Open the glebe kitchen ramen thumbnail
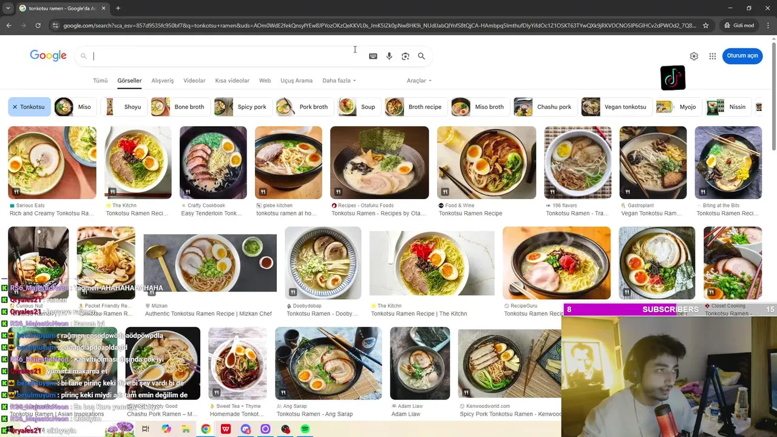Image resolution: width=777 pixels, height=437 pixels. point(288,163)
